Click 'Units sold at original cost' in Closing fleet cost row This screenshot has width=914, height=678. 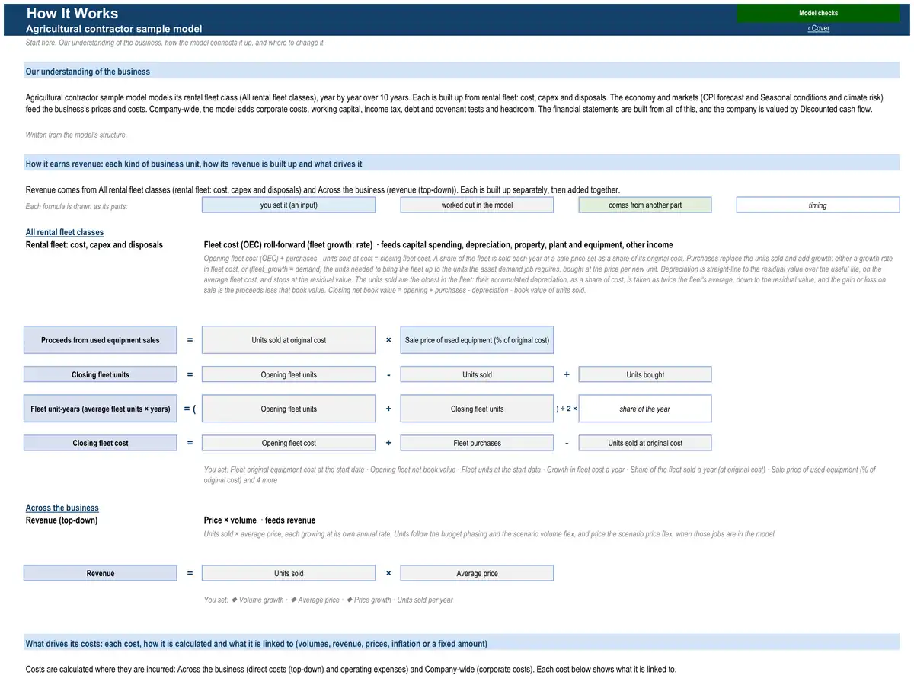(645, 443)
